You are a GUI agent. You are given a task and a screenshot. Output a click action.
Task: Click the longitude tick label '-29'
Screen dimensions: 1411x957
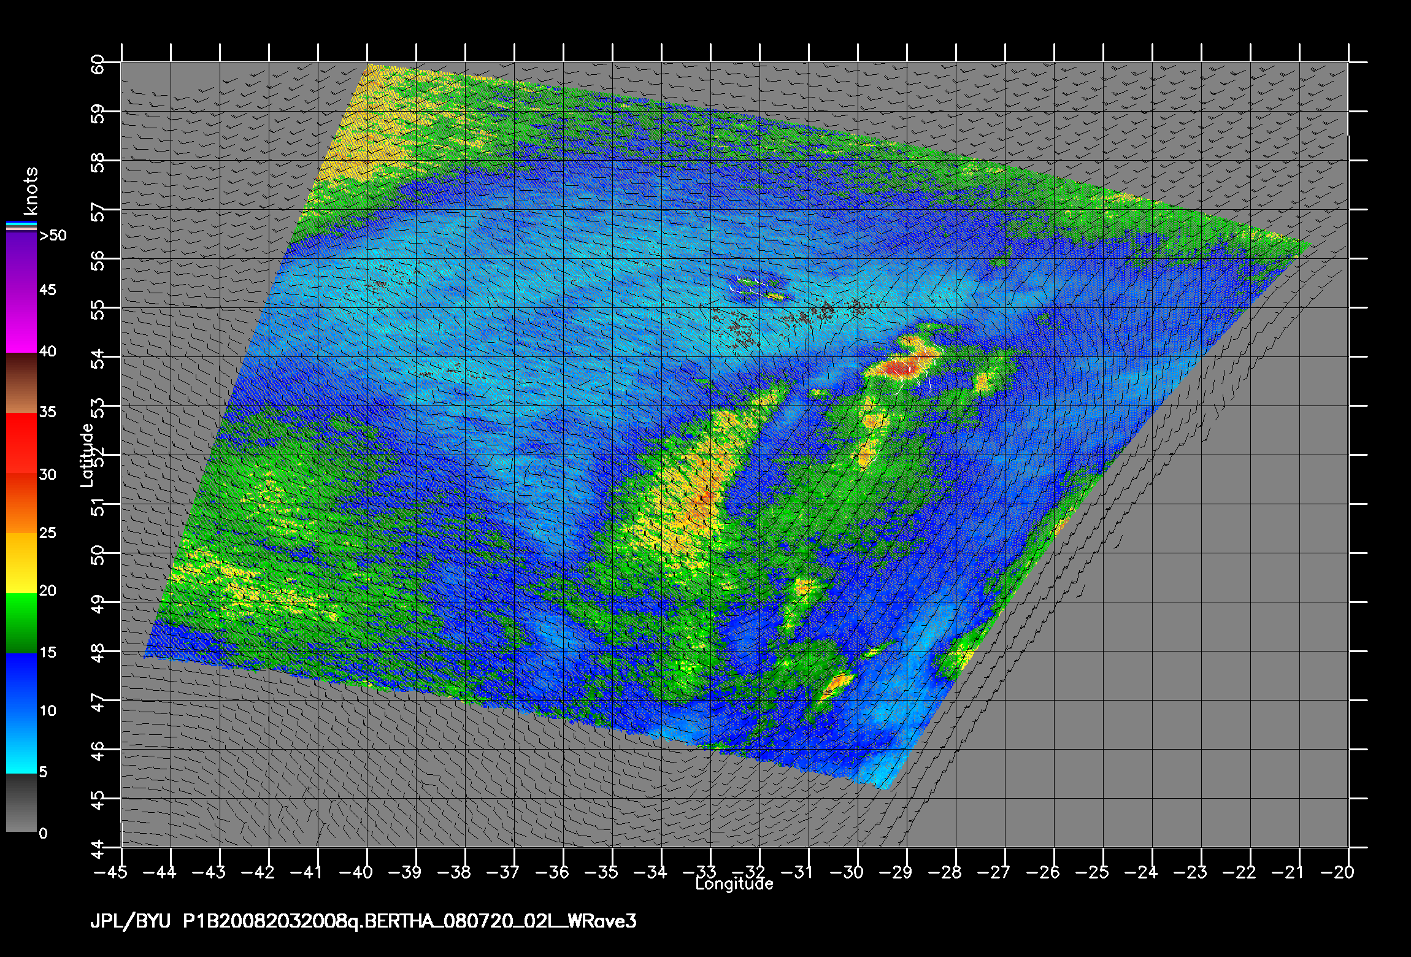tap(895, 872)
